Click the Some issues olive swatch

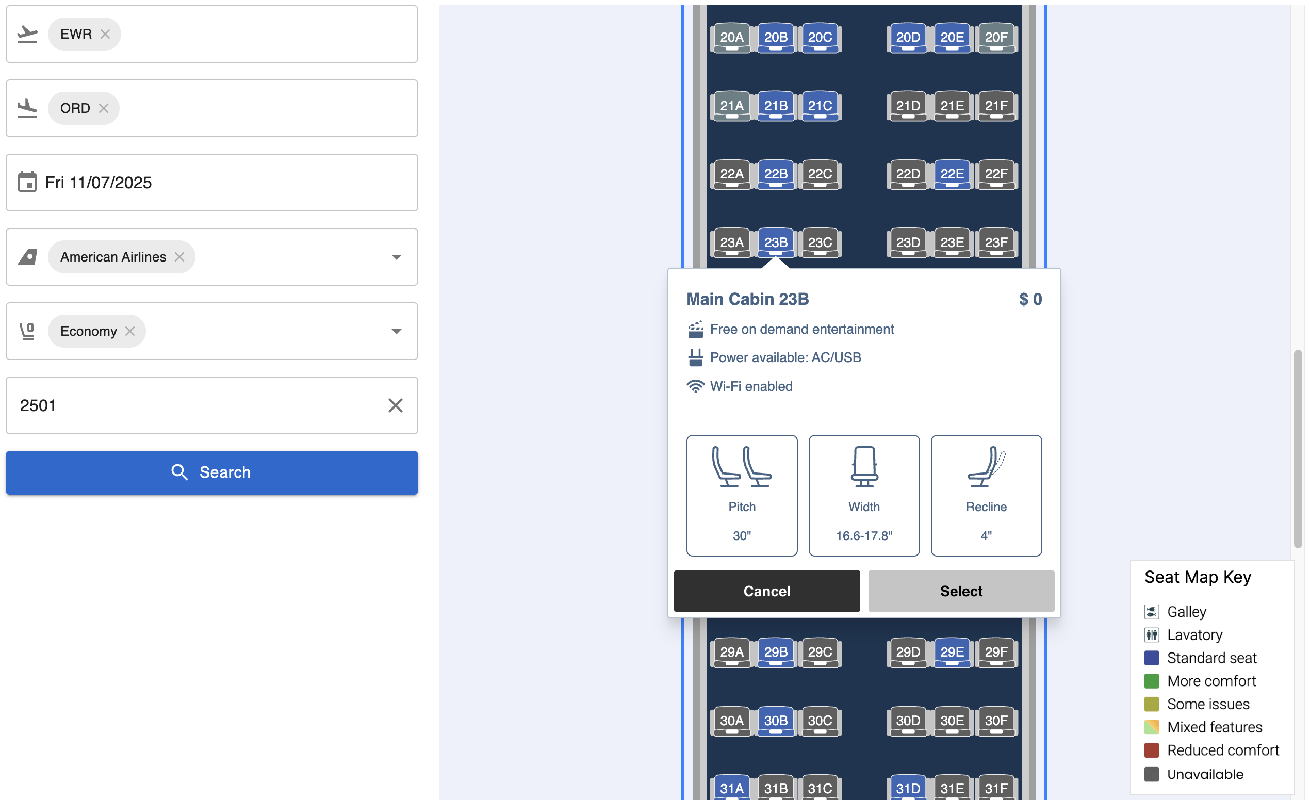coord(1152,704)
